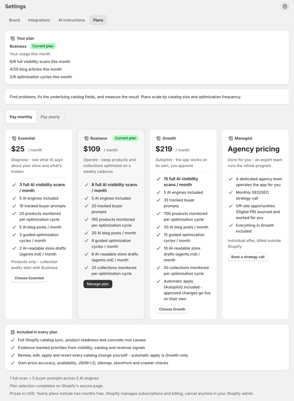294x401 pixels.
Task: Choose the Growth plan
Action: point(172,309)
